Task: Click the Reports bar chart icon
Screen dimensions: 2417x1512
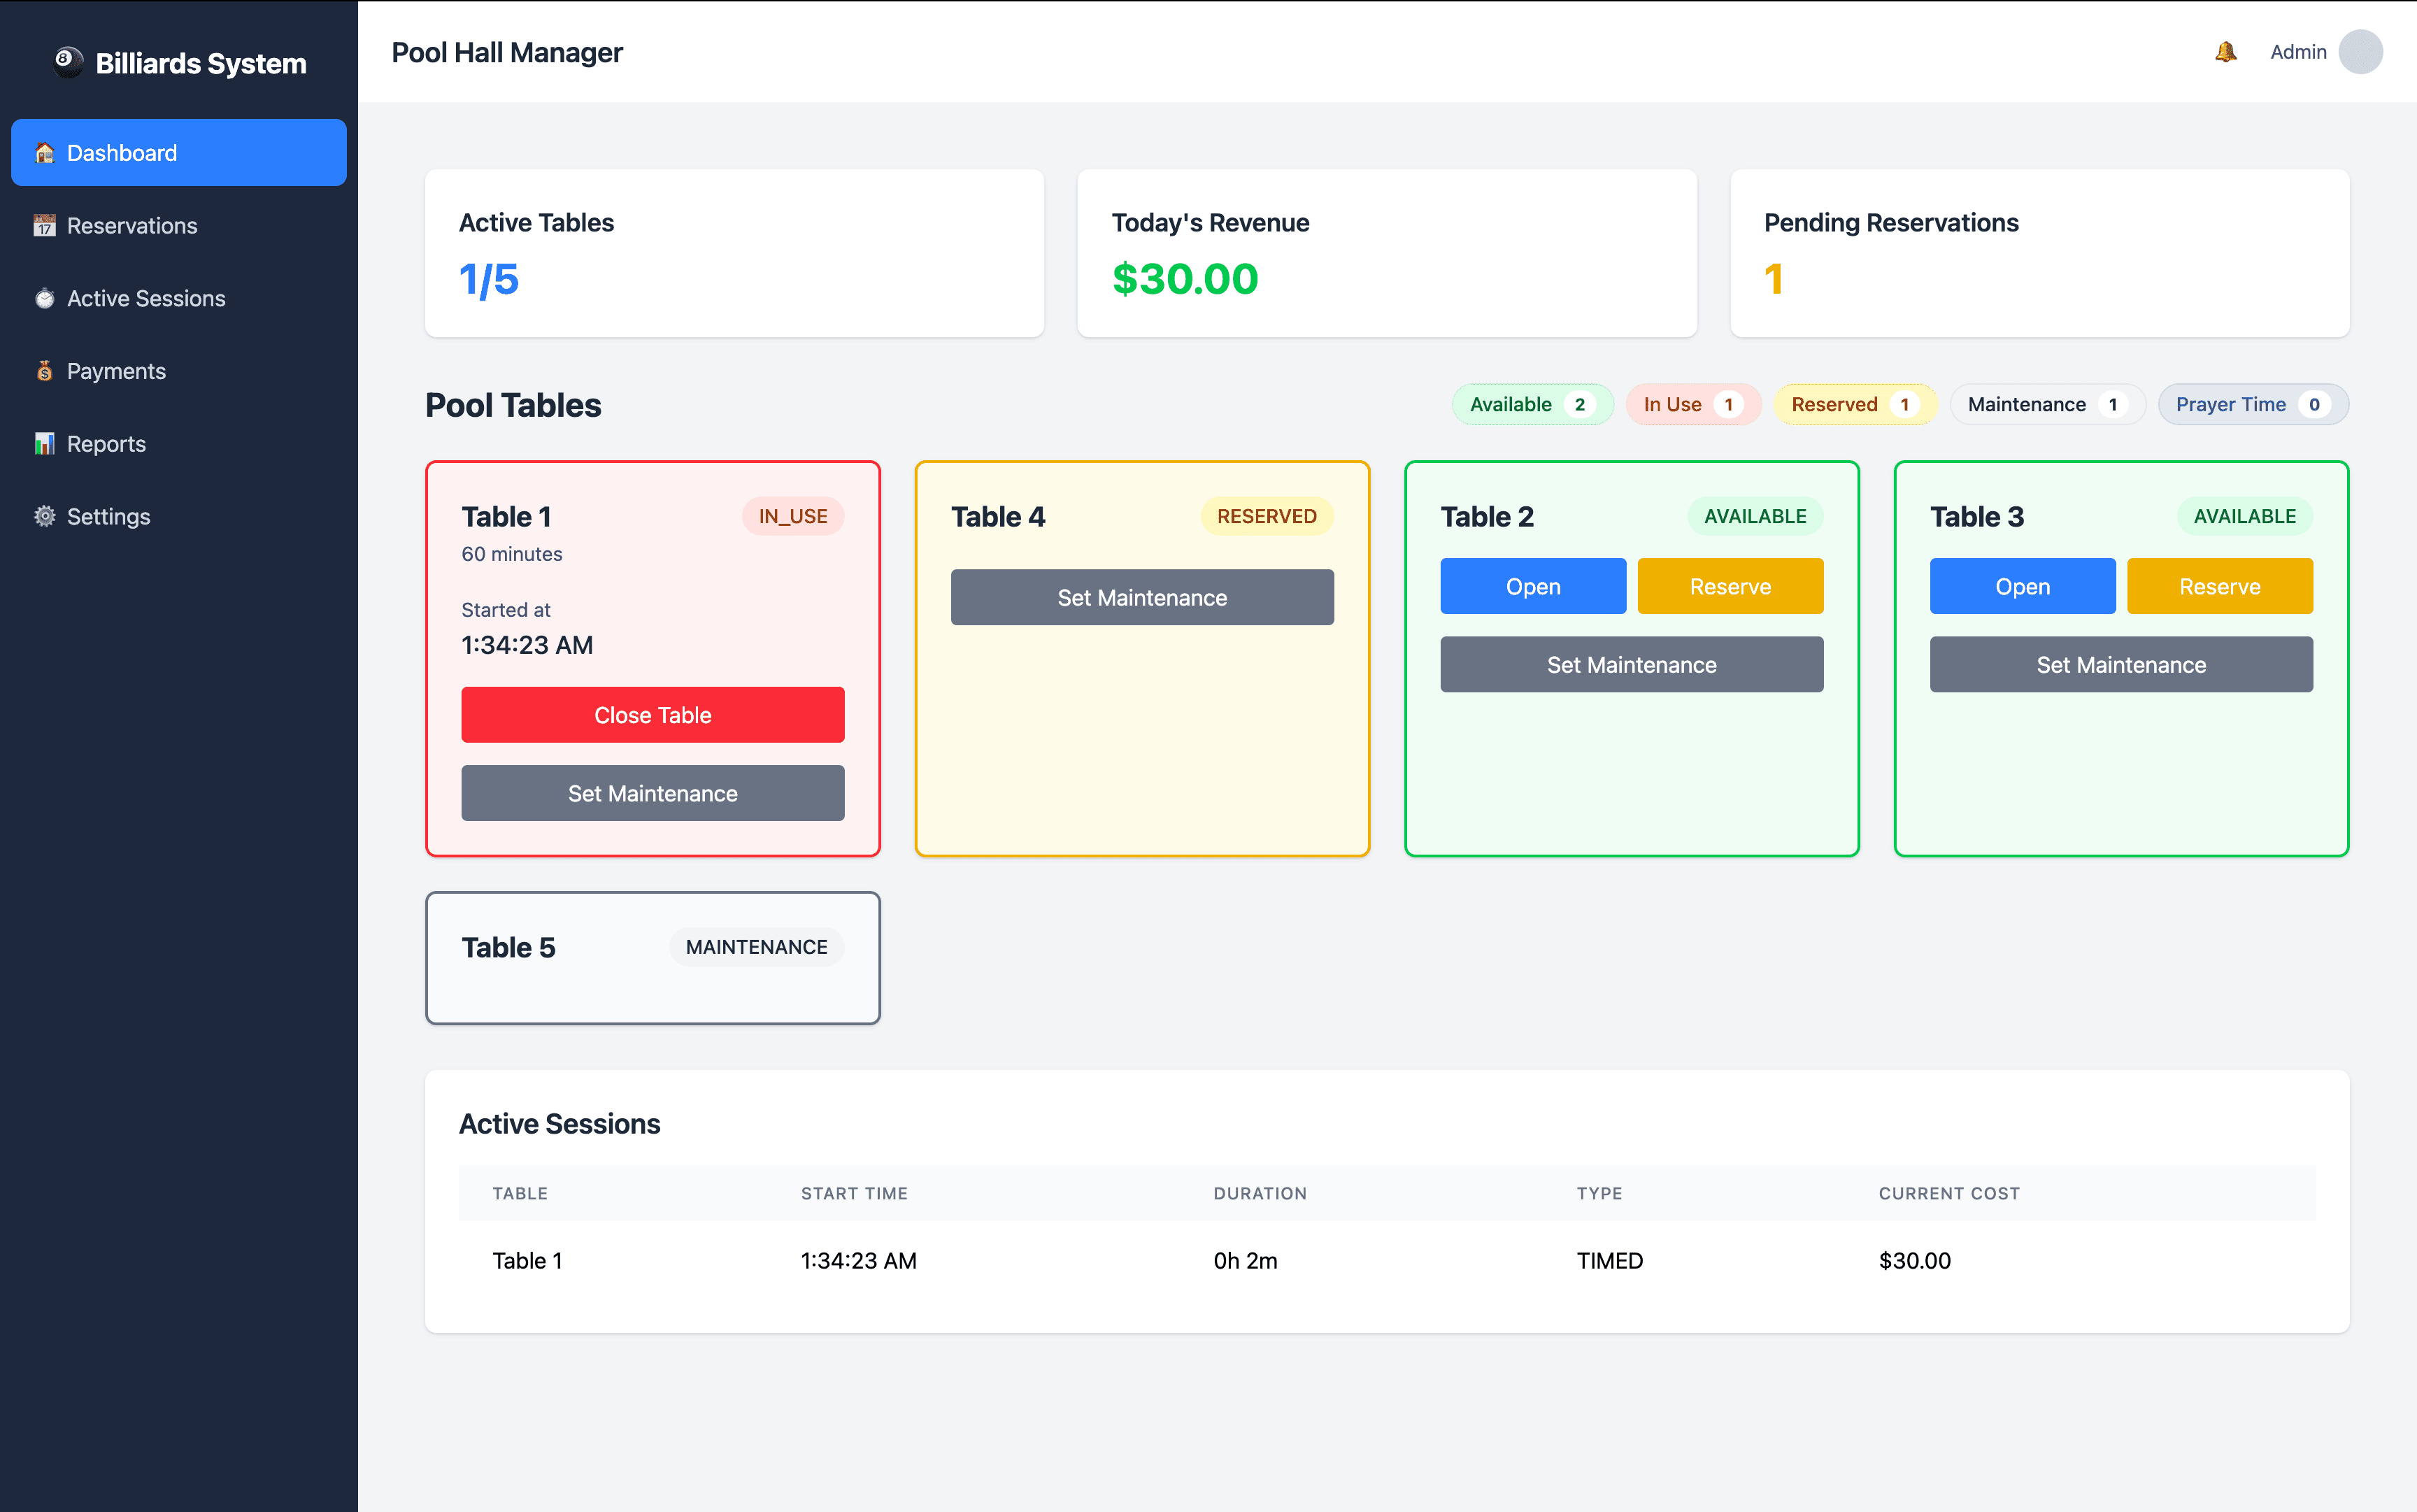Action: (x=44, y=444)
